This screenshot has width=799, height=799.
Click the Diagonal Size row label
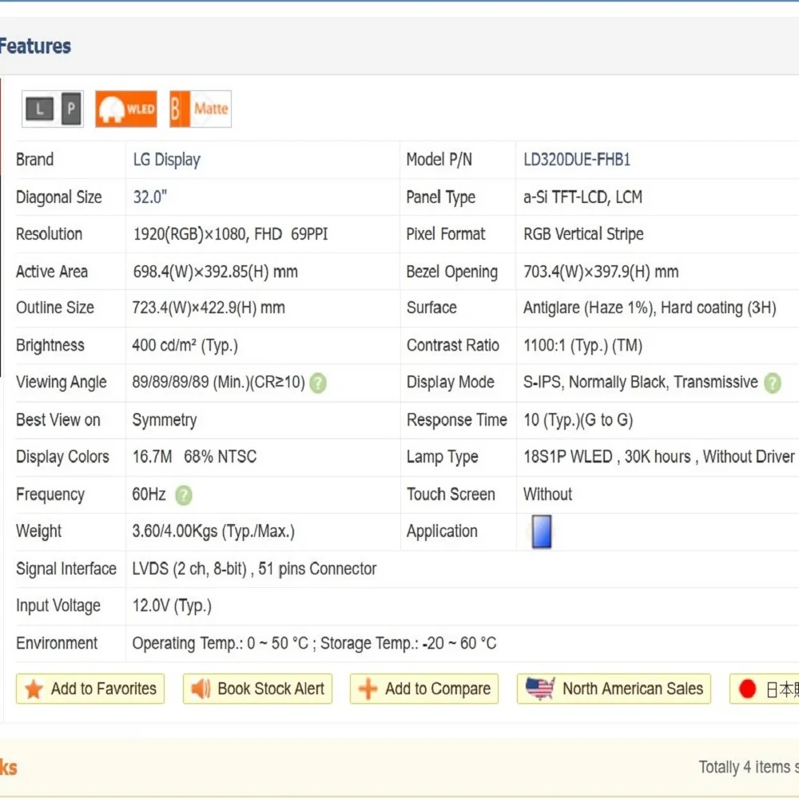58,197
